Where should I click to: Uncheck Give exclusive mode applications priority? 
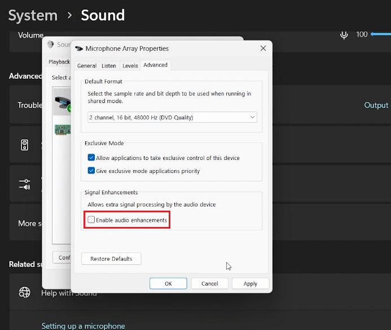coord(91,171)
